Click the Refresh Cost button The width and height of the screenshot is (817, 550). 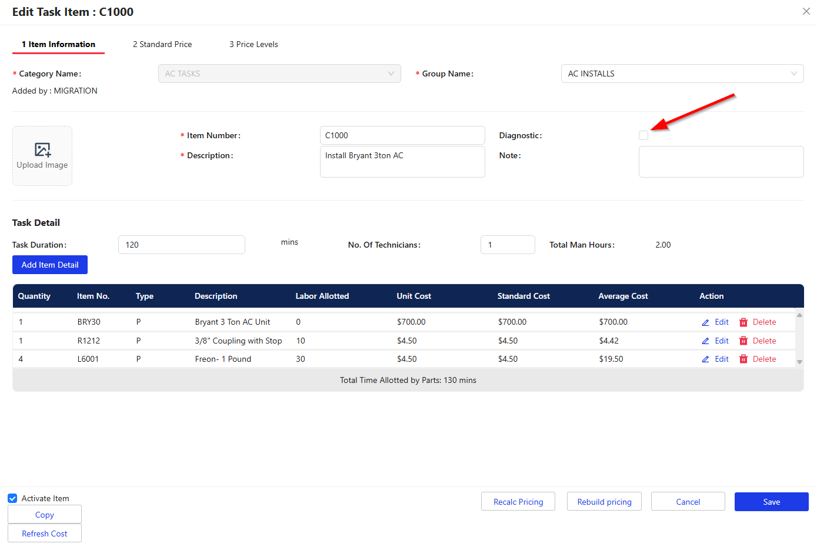click(x=45, y=534)
